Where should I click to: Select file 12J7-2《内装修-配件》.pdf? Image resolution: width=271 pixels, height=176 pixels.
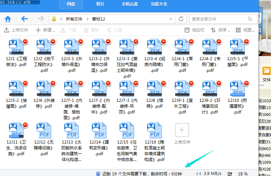coord(99,97)
